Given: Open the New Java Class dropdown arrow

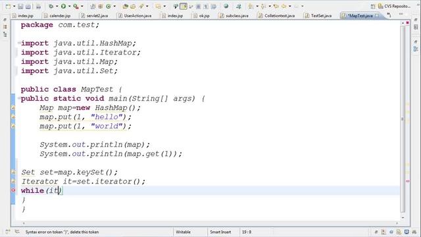Looking at the screenshot, I should click(x=114, y=6).
